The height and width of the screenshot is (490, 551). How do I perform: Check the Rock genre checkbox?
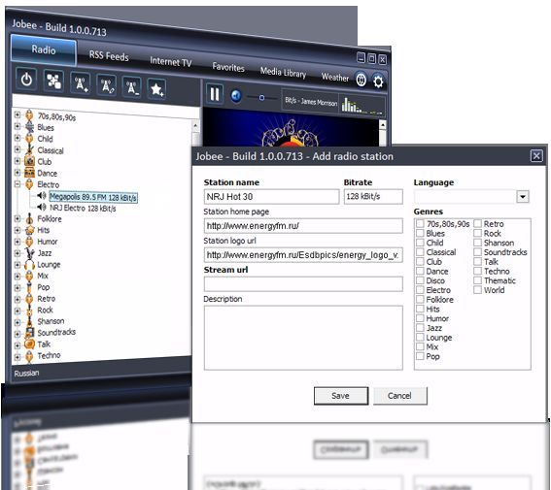pyautogui.click(x=477, y=233)
